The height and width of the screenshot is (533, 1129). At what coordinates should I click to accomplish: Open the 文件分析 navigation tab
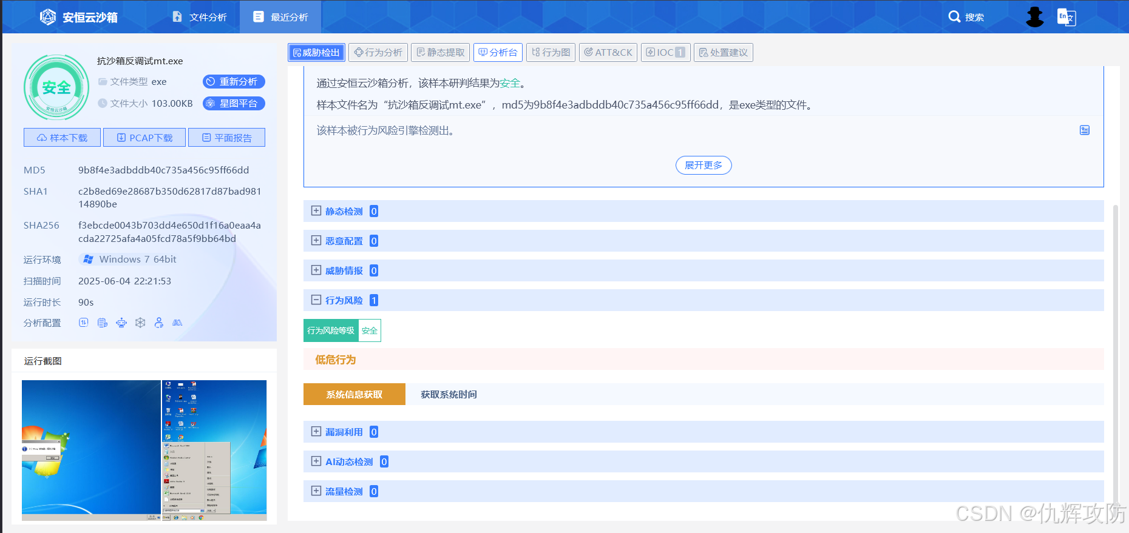pyautogui.click(x=200, y=17)
